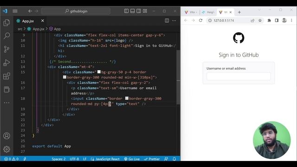Click the src breadcrumb
The width and height of the screenshot is (297, 167).
(x=20, y=29)
